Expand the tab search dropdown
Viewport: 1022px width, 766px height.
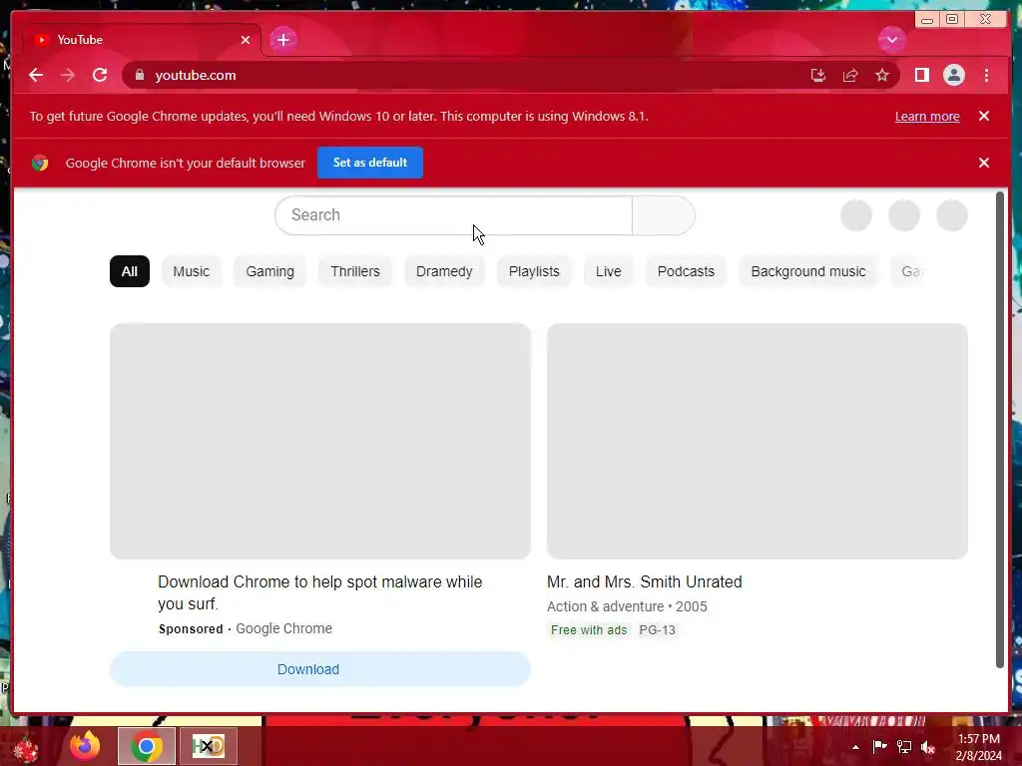coord(891,40)
